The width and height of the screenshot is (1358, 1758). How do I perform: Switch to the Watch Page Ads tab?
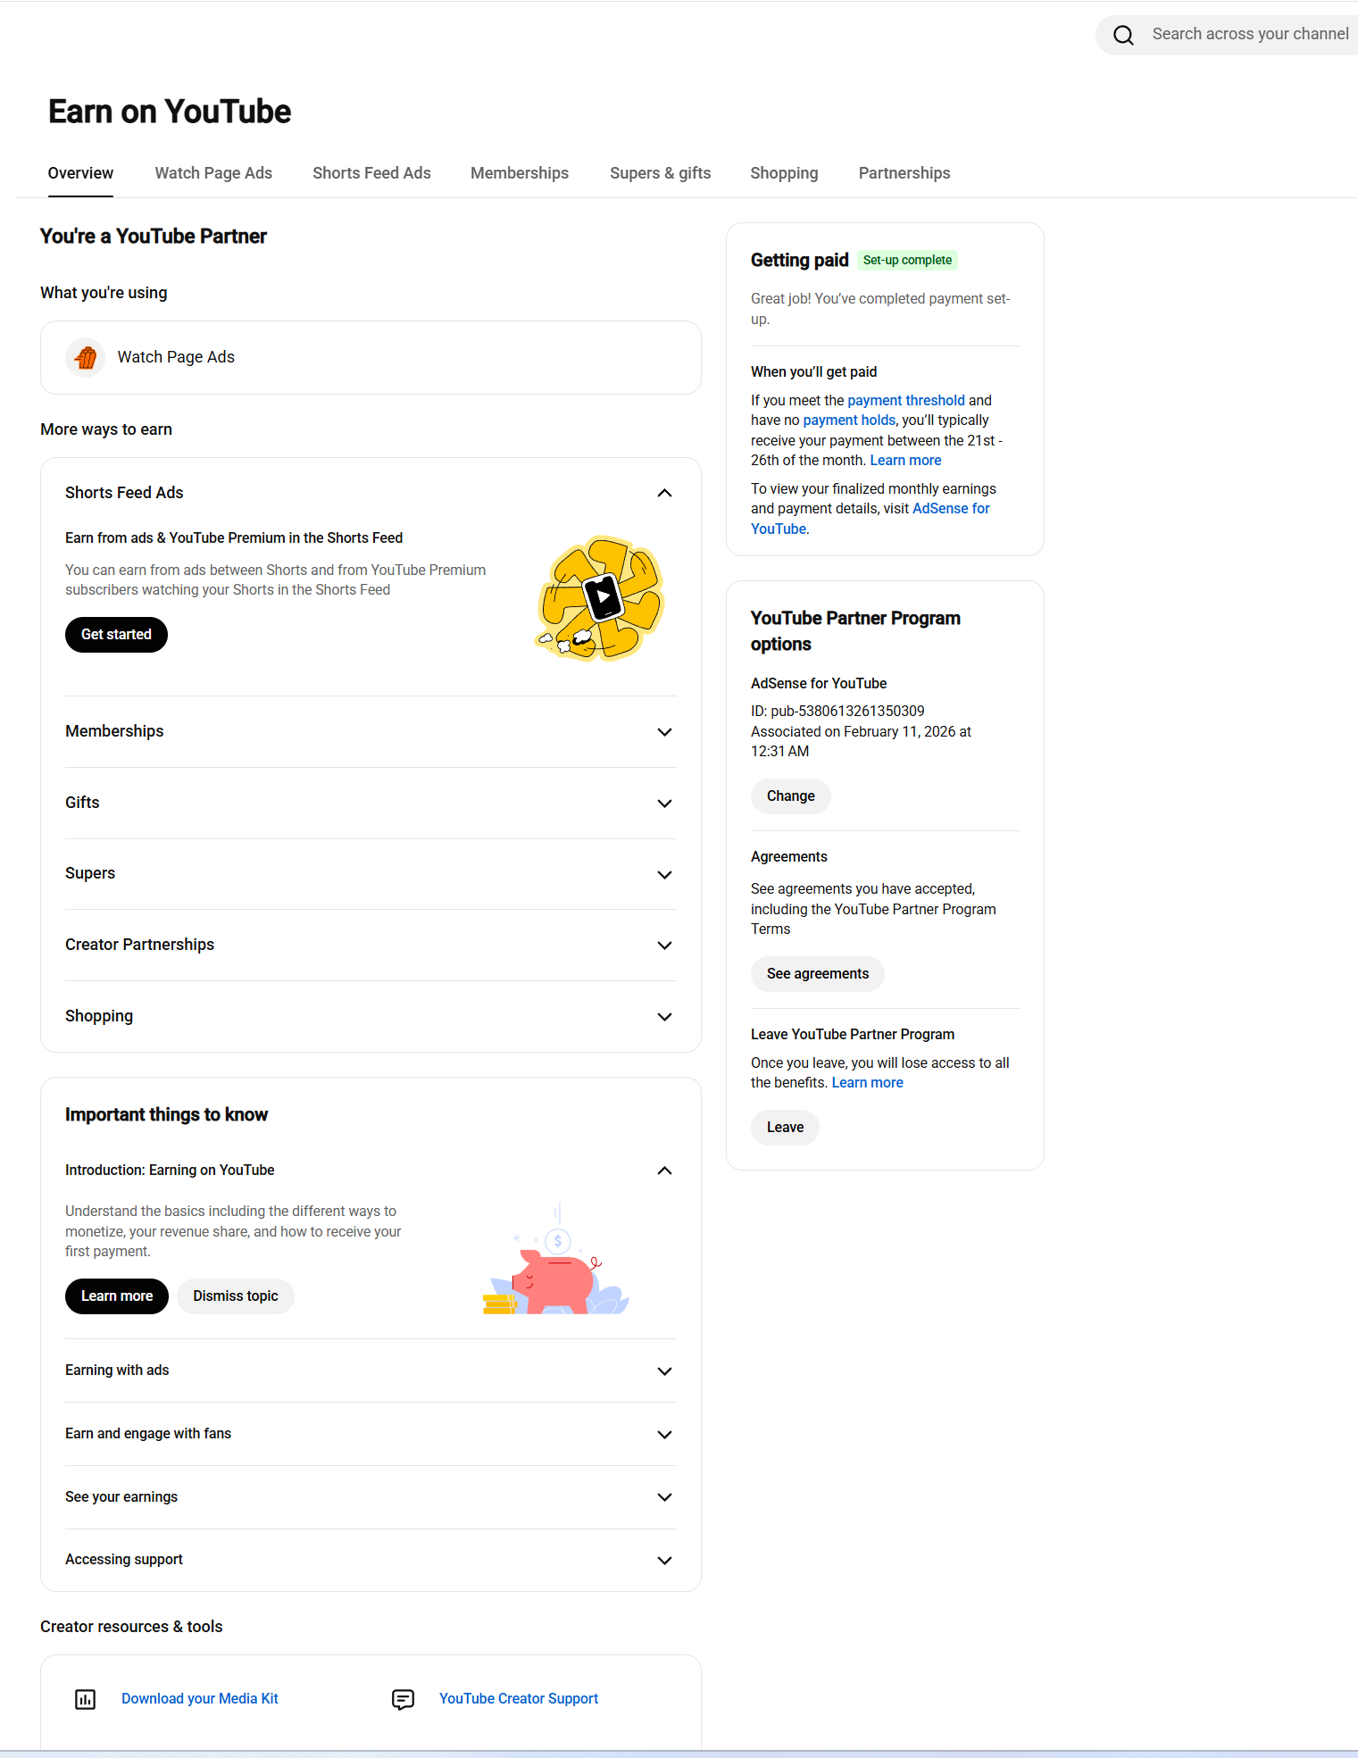[213, 173]
